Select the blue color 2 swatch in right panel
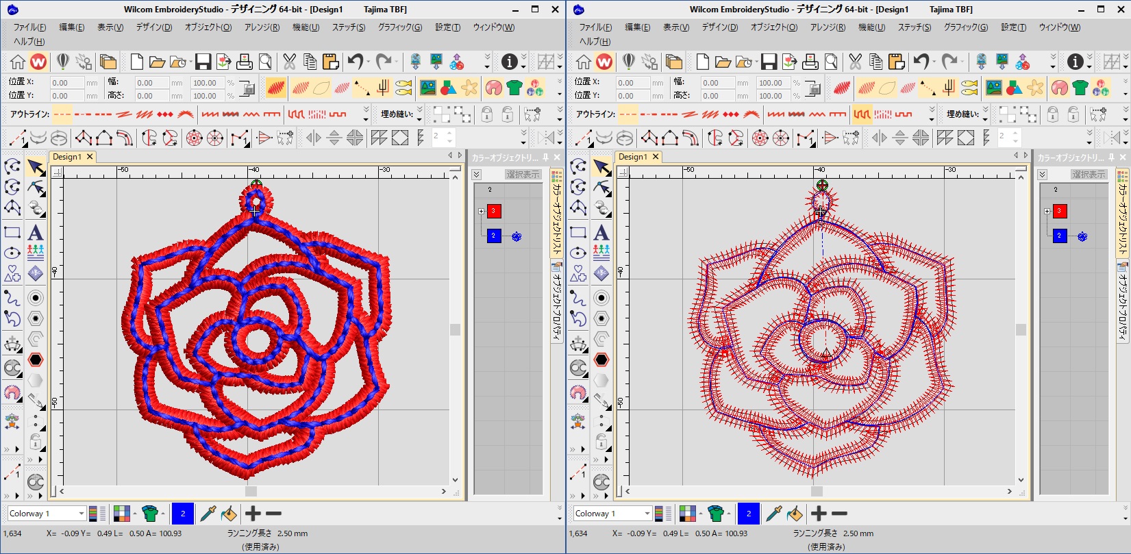 click(x=1060, y=236)
